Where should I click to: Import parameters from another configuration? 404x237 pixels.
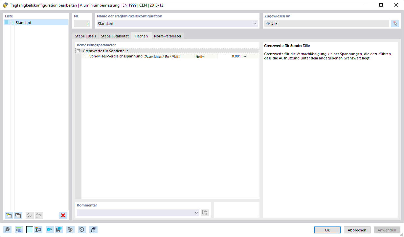point(70,229)
